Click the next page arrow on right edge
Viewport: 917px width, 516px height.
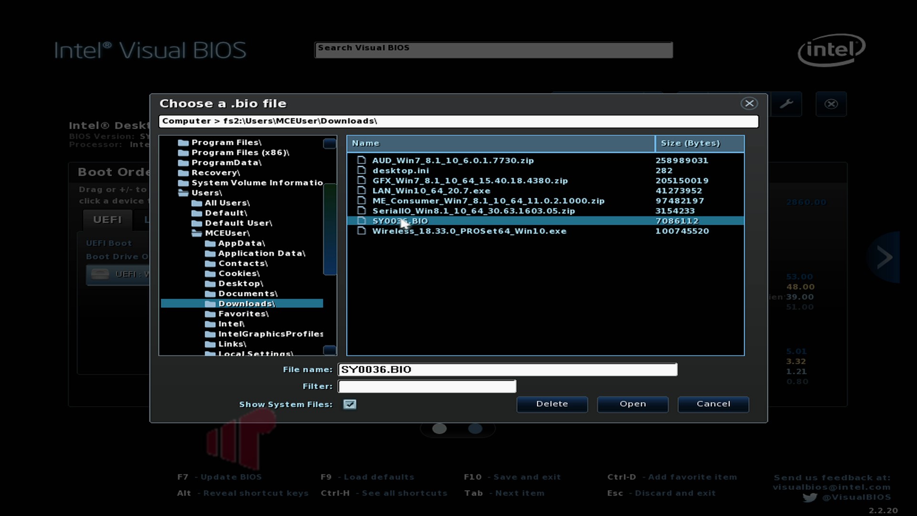point(884,257)
